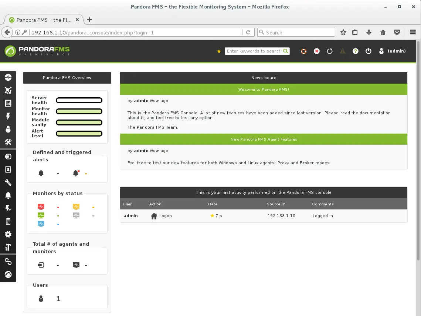Screen dimensions: 421x316
Task: Click the site info icon in address bar
Action: coord(18,32)
